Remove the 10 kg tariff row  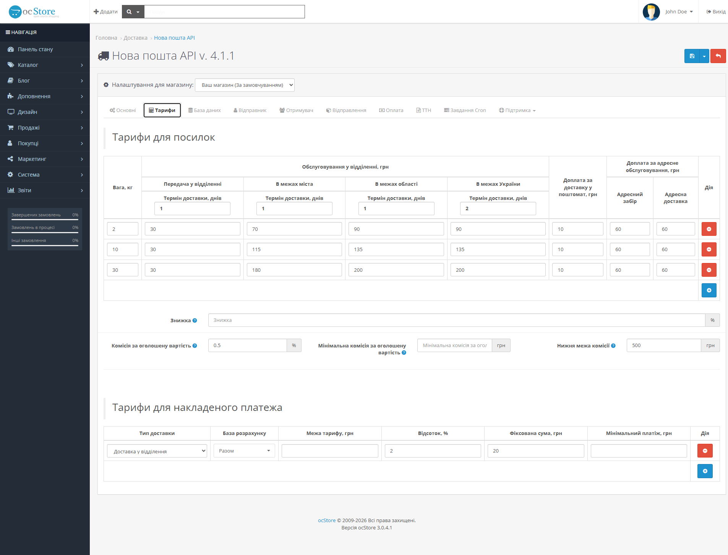[x=709, y=249]
